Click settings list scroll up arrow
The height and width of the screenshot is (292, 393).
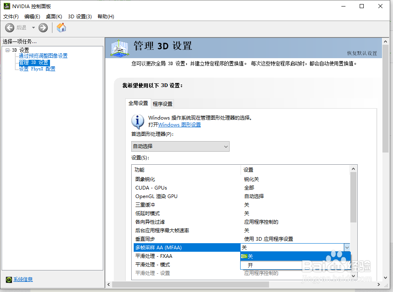353,169
